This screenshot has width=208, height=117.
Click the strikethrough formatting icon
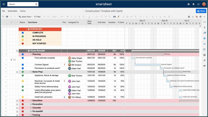tap(79, 17)
